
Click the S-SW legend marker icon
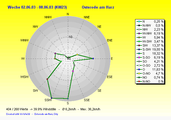tap(139, 49)
